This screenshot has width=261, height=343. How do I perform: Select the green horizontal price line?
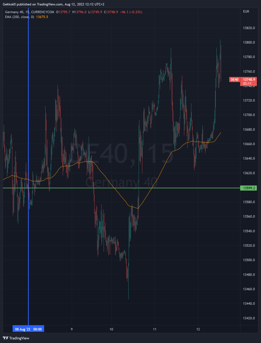[x=134, y=188]
